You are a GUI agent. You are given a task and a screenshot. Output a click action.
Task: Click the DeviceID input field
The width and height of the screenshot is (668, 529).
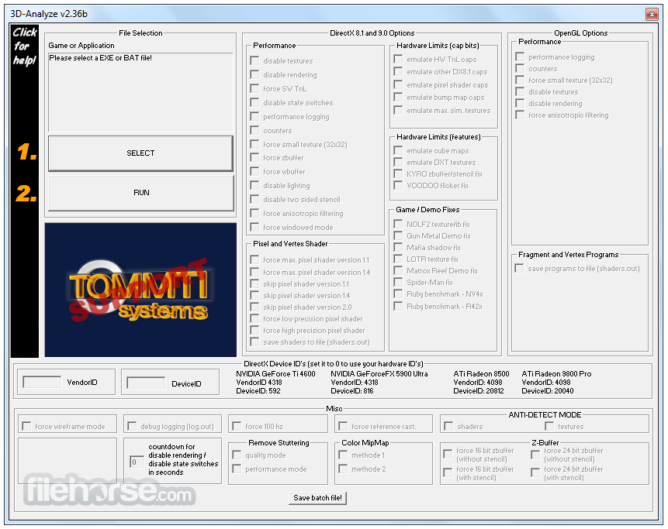pyautogui.click(x=146, y=383)
